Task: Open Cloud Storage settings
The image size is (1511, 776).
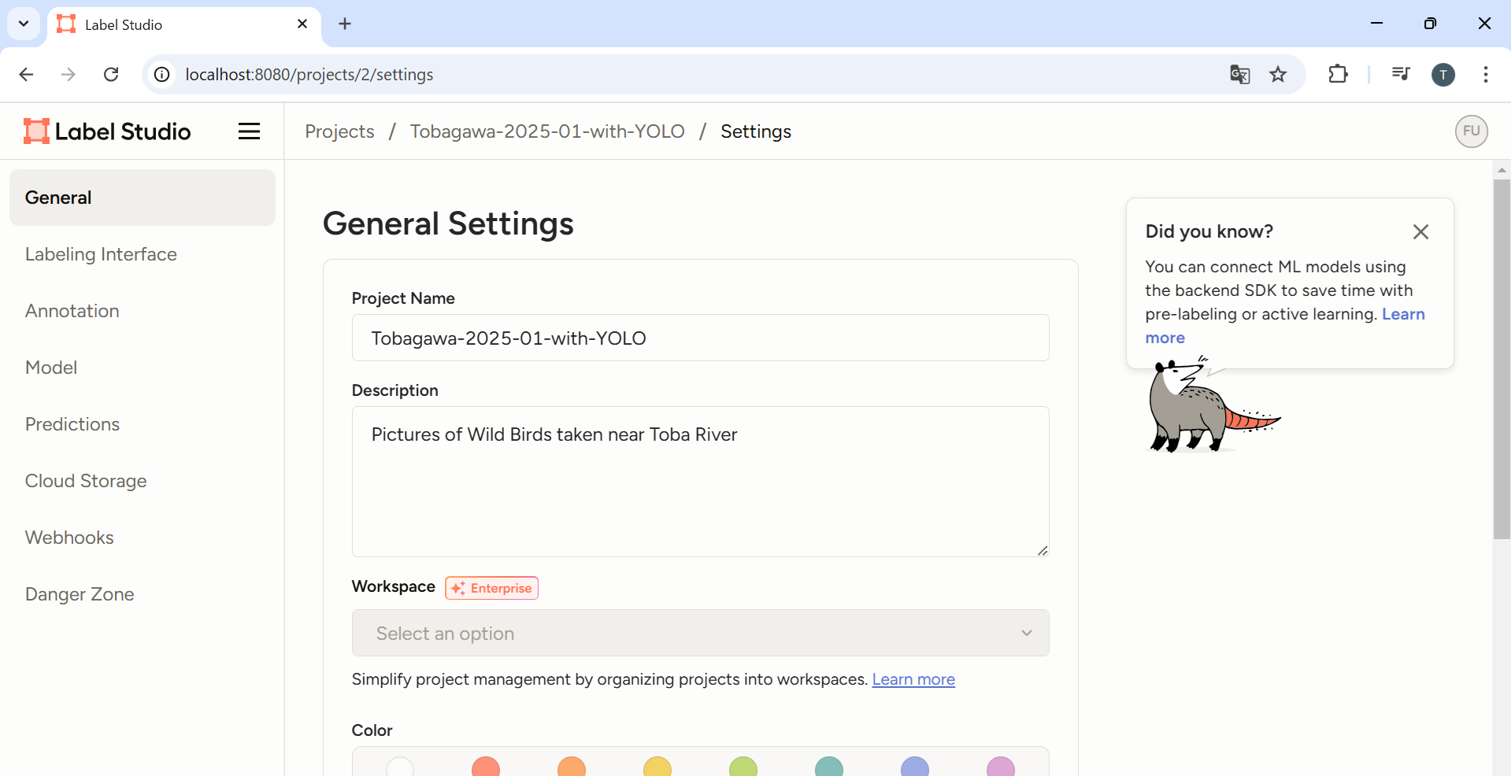Action: [143, 481]
